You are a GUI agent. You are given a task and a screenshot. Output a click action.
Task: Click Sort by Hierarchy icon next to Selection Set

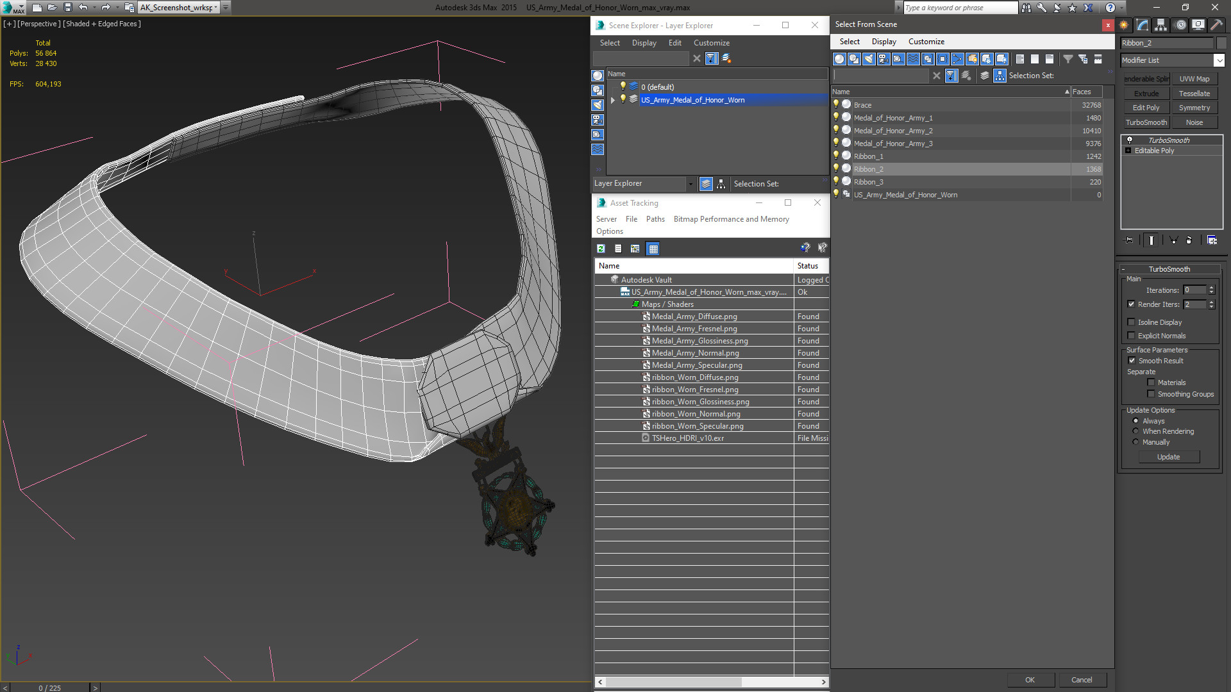coord(1000,76)
